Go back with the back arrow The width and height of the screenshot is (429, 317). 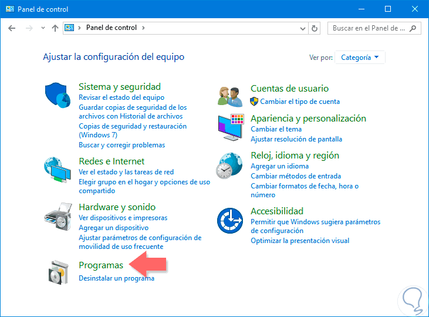[x=12, y=28]
